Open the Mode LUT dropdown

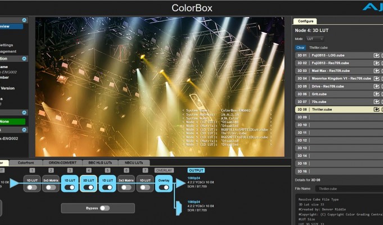(x=315, y=39)
